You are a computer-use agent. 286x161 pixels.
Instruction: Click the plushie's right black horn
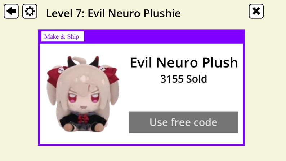tap(95, 61)
